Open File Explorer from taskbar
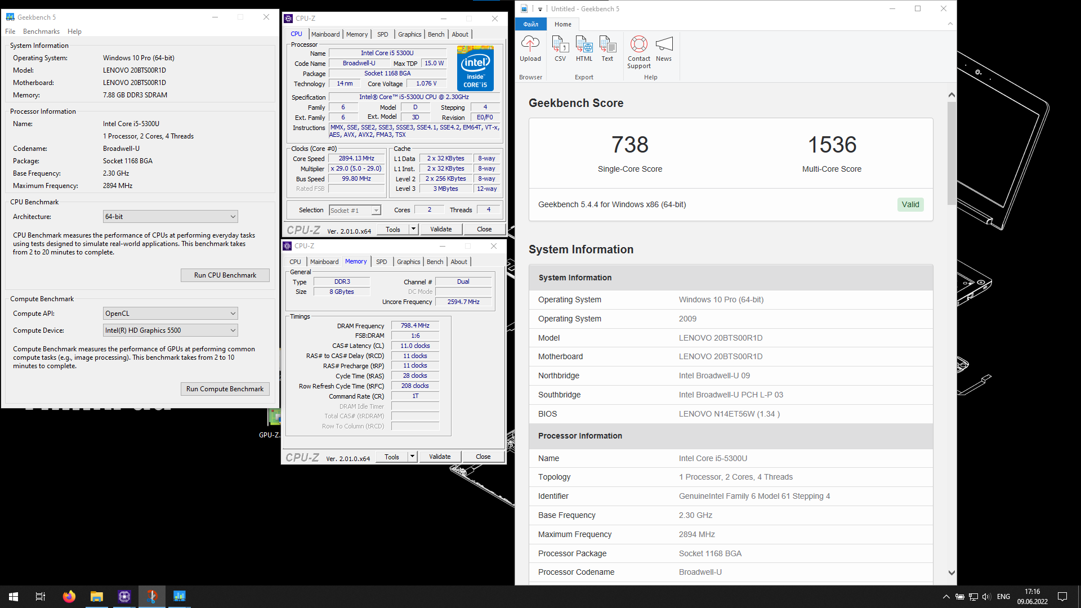The height and width of the screenshot is (608, 1081). [96, 597]
